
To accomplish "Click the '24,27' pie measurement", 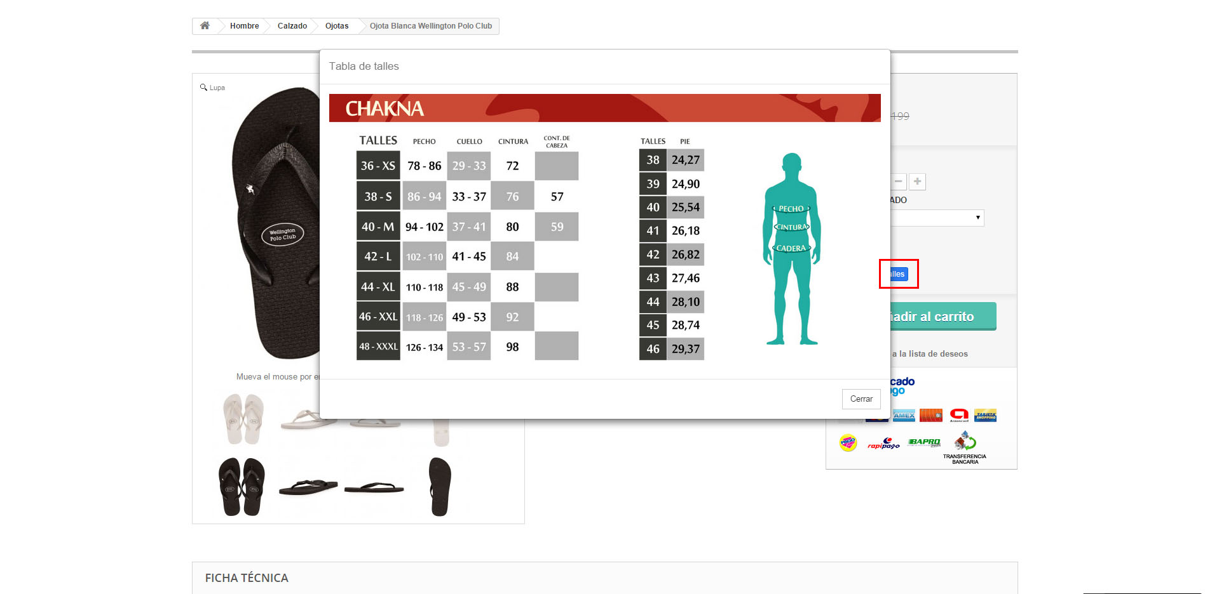I will 685,160.
